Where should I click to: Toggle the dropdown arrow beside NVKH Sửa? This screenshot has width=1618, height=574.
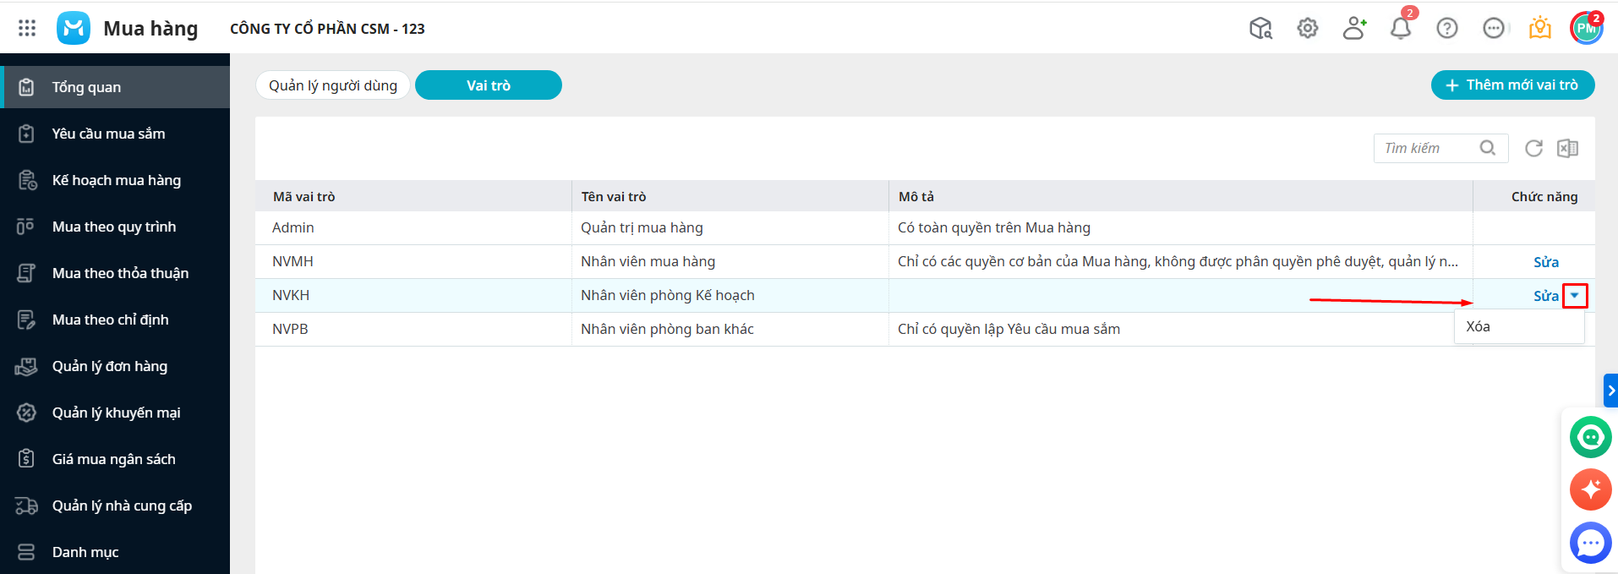[x=1575, y=296]
